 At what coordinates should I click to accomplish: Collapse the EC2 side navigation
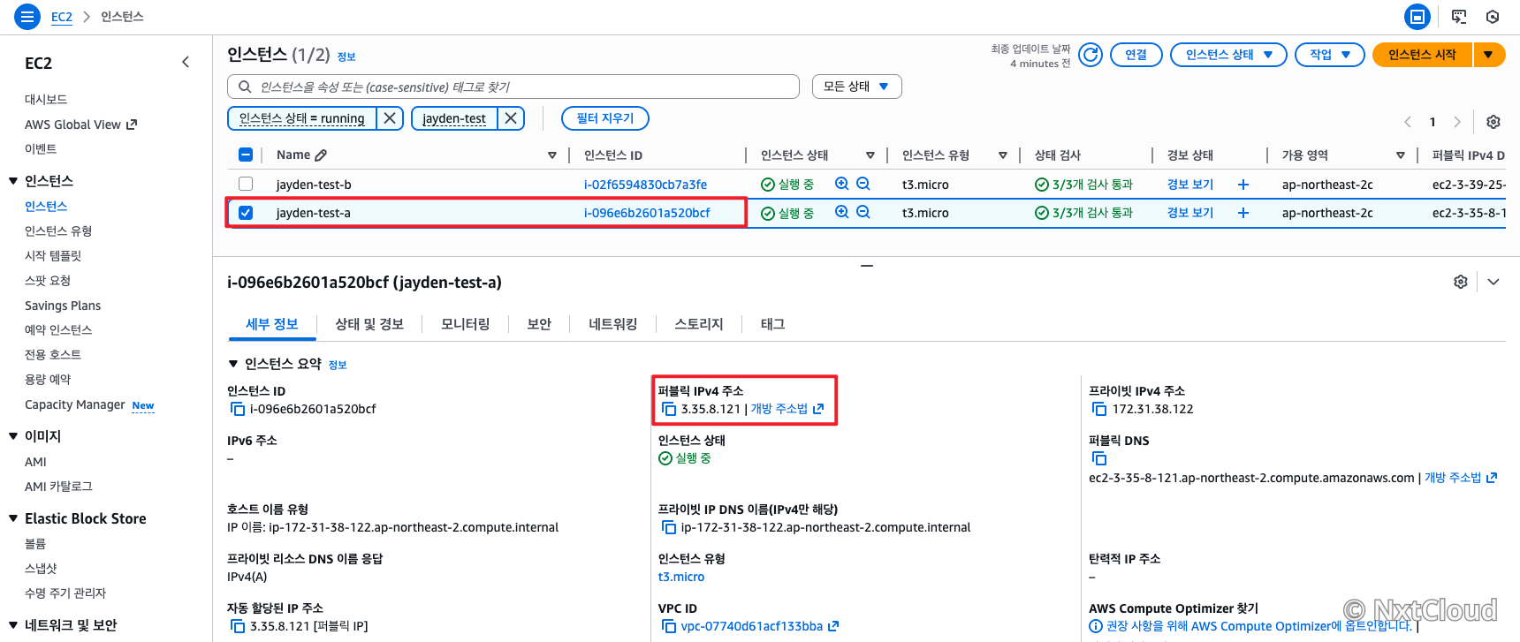[x=186, y=62]
